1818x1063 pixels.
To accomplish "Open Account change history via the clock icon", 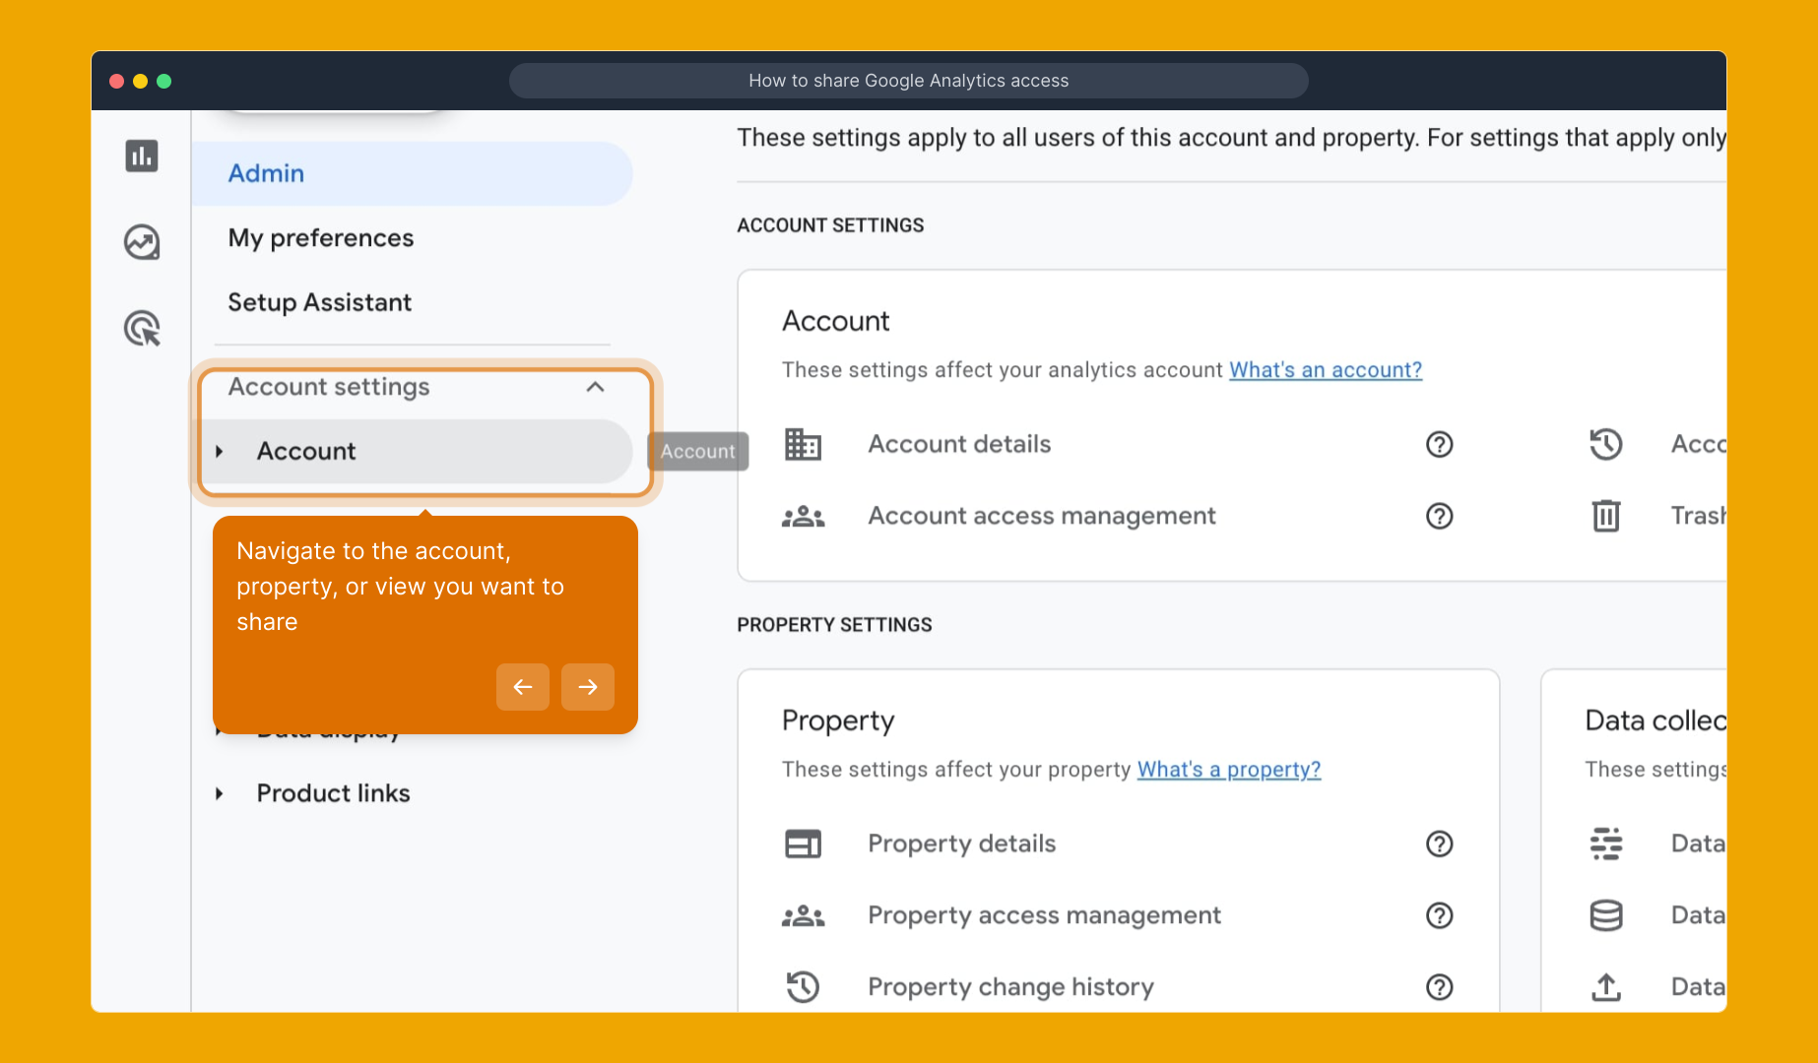I will click(1605, 444).
